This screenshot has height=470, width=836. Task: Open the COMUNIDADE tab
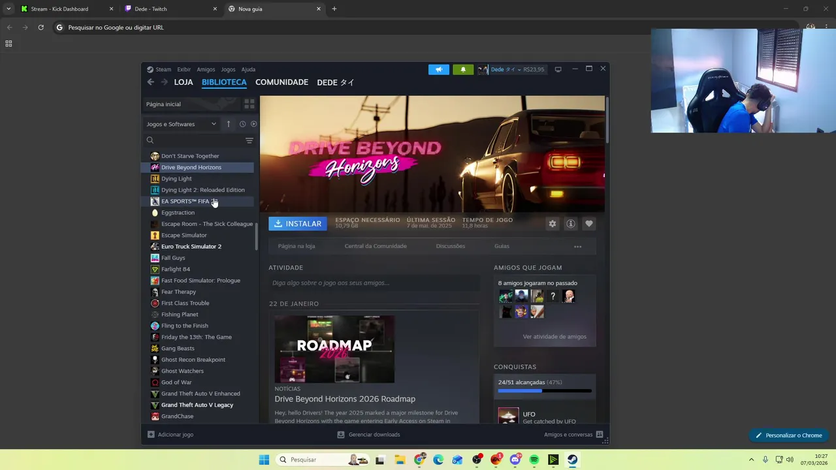coord(281,82)
